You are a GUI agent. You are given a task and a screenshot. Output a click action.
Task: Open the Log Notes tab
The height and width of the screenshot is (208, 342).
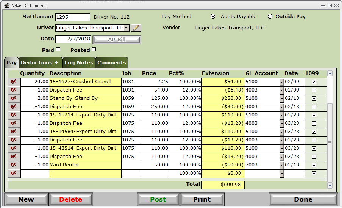[79, 62]
